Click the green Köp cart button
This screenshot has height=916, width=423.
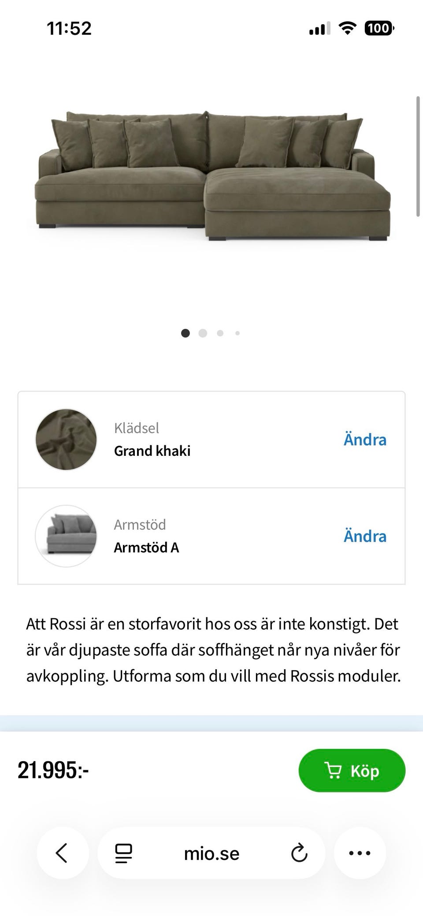[x=352, y=771]
